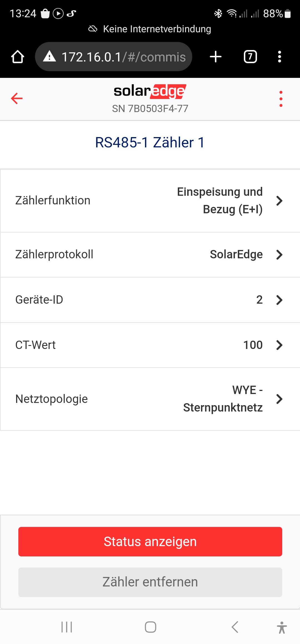Open the tab switcher showing 7 tabs
Screen dimensions: 300x644
[250, 57]
